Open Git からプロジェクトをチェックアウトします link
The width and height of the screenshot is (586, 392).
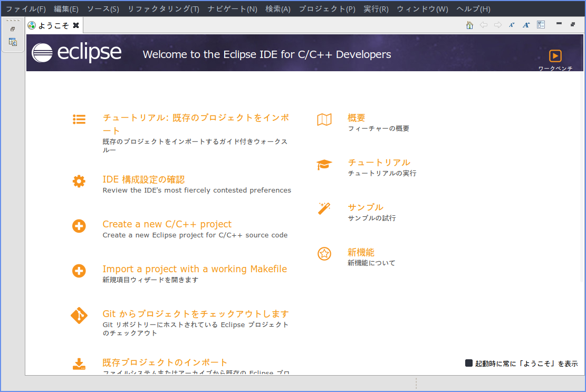[x=196, y=314]
